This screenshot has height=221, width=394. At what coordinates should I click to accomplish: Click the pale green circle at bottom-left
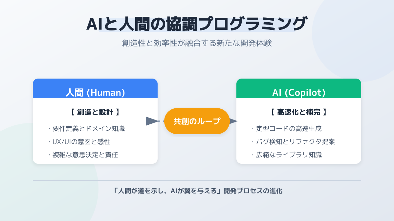(20, 190)
